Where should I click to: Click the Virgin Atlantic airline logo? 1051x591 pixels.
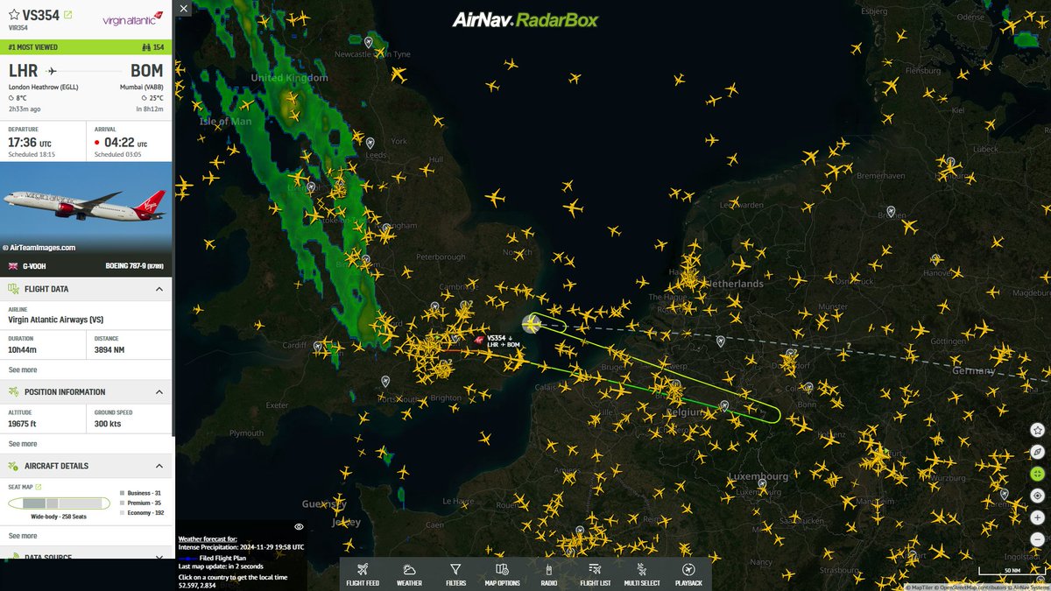[x=131, y=19]
